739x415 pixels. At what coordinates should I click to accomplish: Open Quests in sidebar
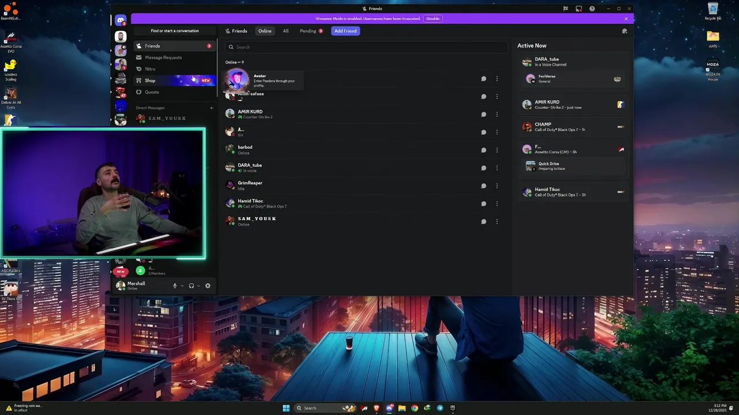[x=174, y=92]
